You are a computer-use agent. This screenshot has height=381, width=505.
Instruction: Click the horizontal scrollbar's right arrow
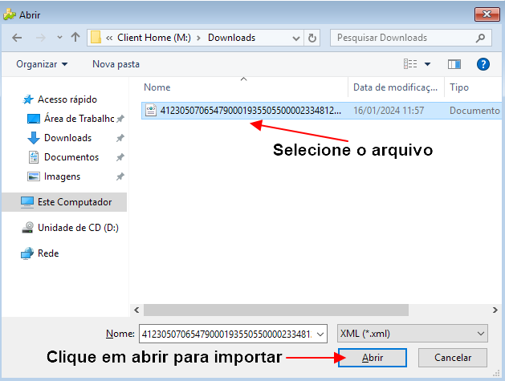(495, 310)
